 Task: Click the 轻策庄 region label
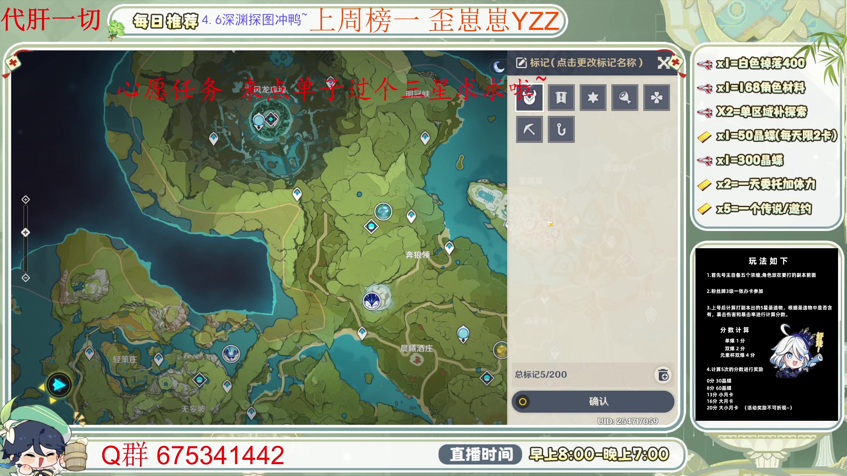125,359
